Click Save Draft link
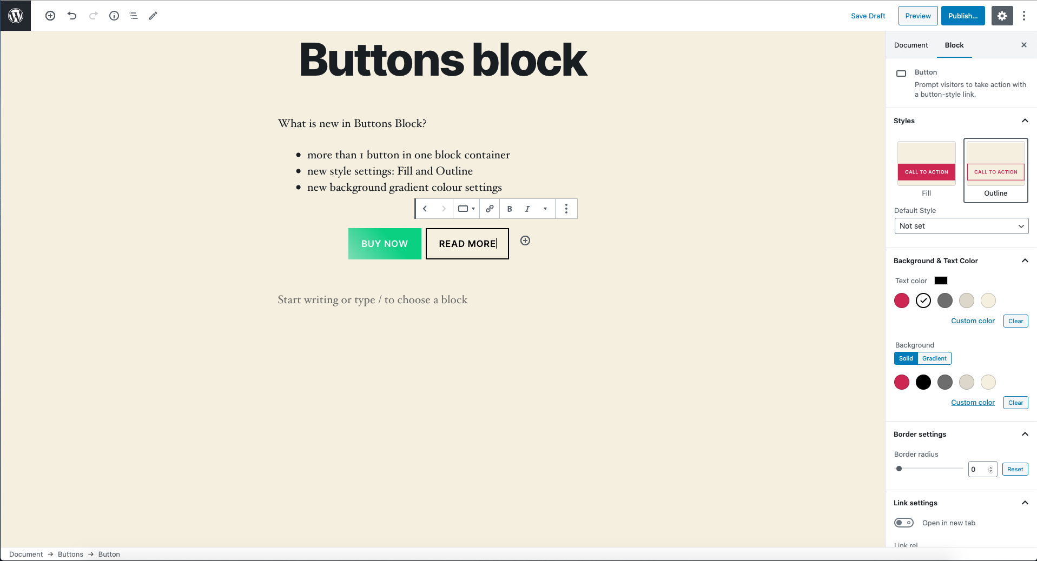The image size is (1037, 561). (868, 16)
